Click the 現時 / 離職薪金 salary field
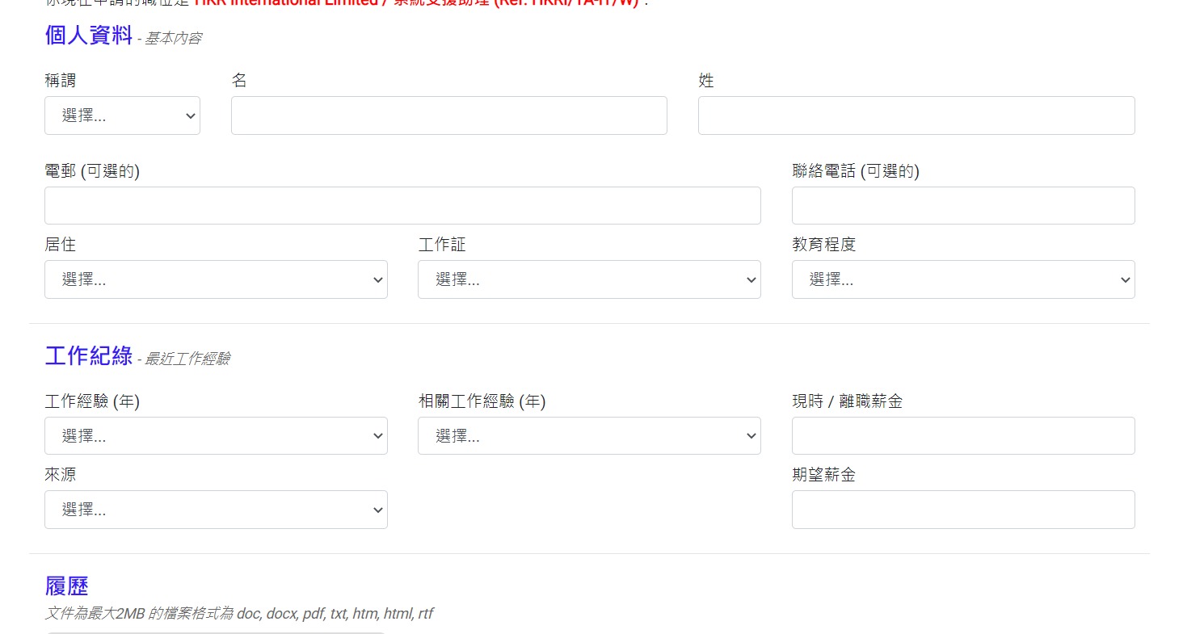The height and width of the screenshot is (634, 1204). 962,436
